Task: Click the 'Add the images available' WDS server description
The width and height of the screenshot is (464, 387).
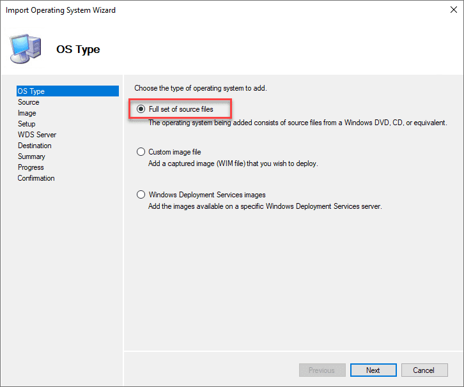Action: coord(265,206)
